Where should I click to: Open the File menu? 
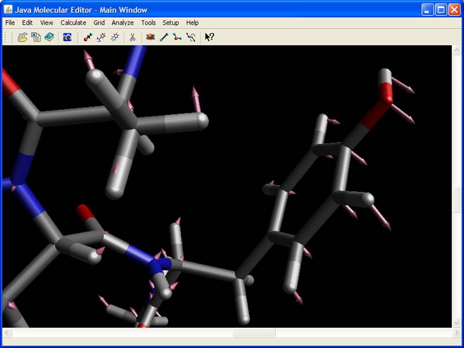point(10,23)
